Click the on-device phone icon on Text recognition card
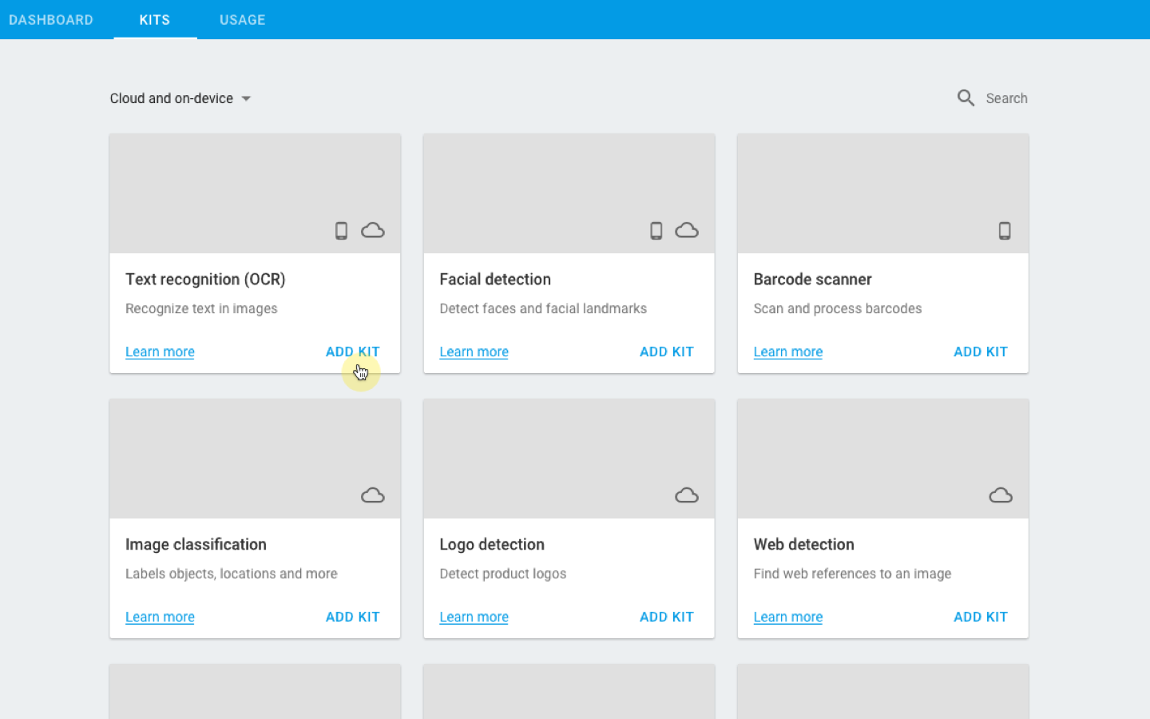 click(341, 231)
